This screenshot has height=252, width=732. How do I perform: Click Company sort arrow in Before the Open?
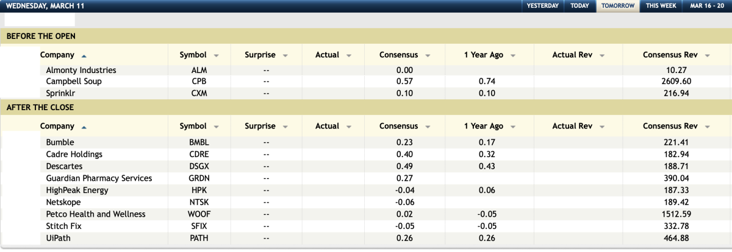(x=84, y=55)
